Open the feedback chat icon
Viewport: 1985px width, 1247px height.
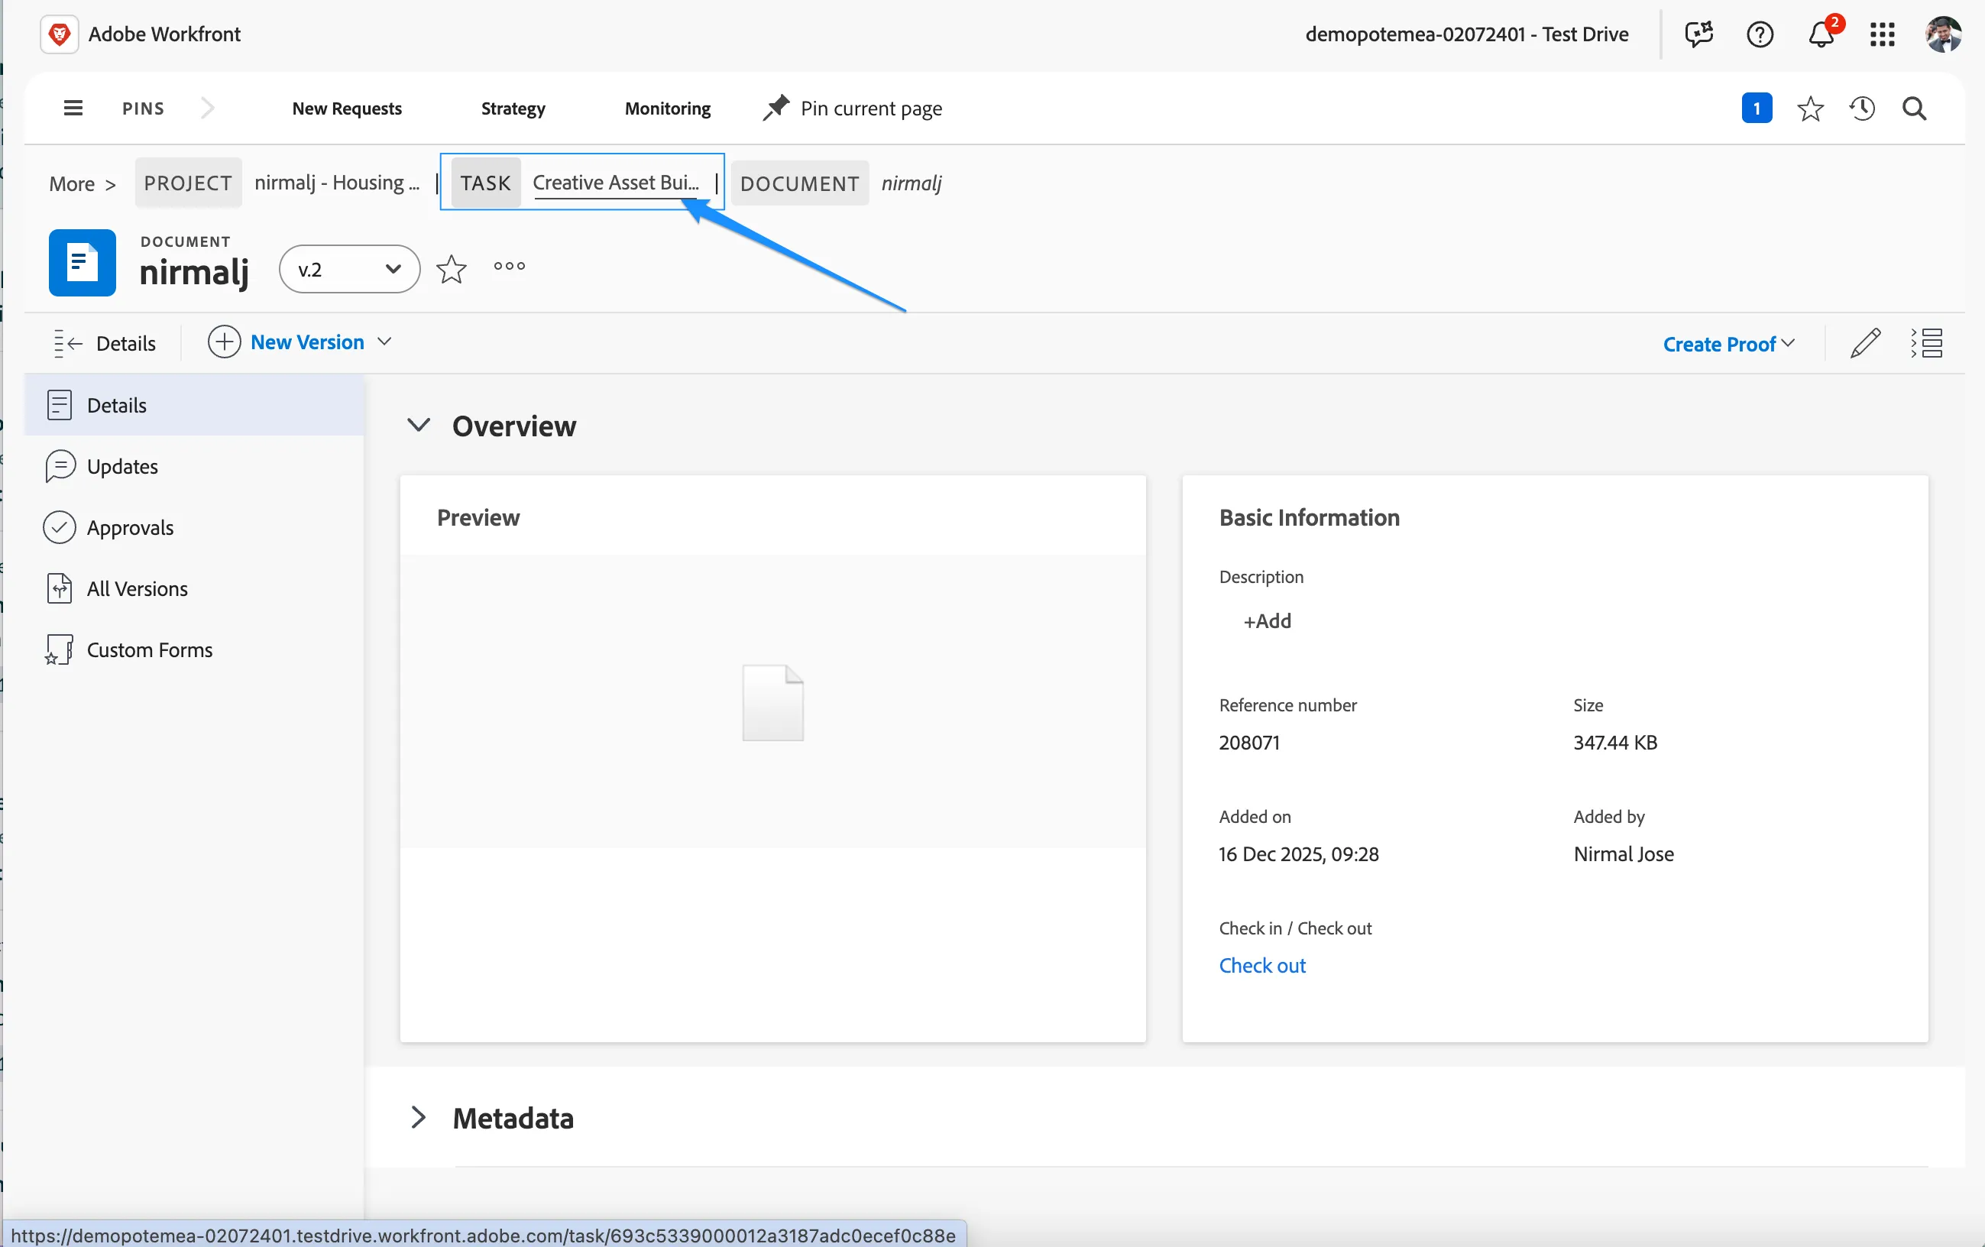coord(1698,34)
